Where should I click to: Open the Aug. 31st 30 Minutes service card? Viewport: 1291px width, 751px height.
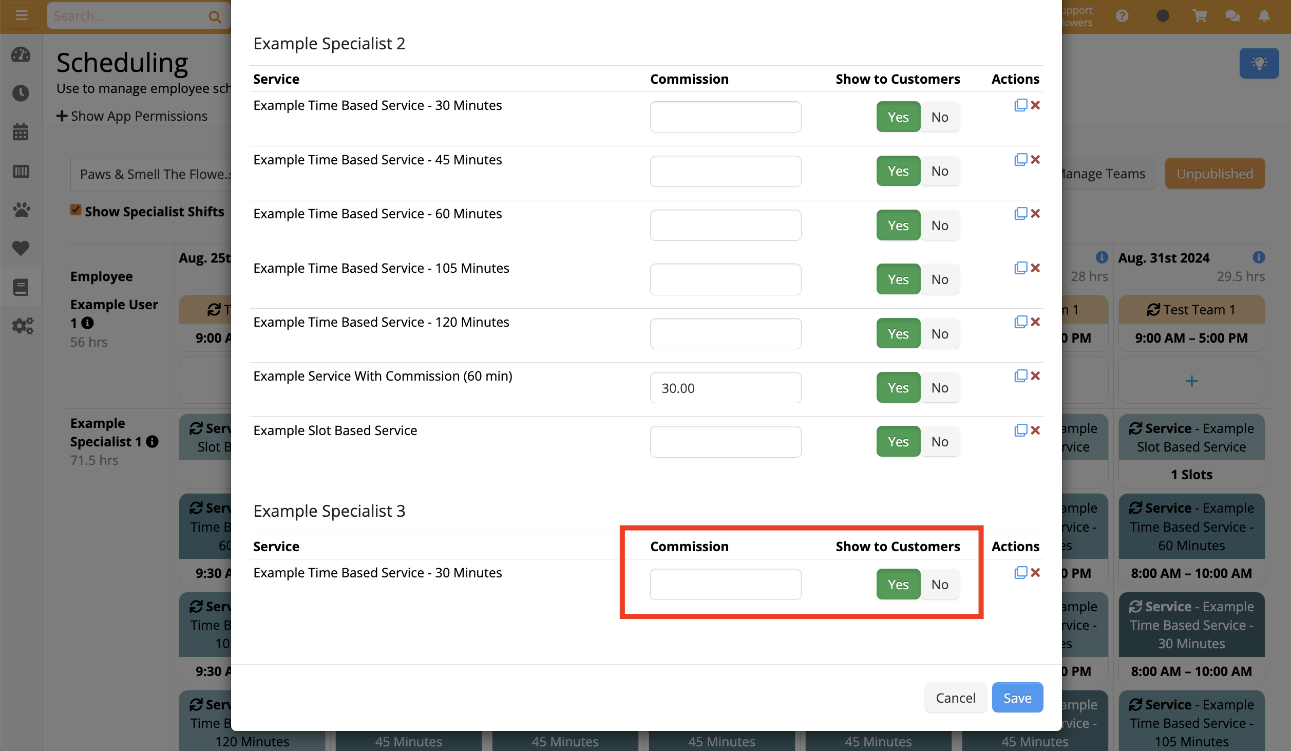pos(1191,639)
